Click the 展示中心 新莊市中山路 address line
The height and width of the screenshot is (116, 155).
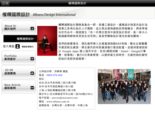click(66, 94)
